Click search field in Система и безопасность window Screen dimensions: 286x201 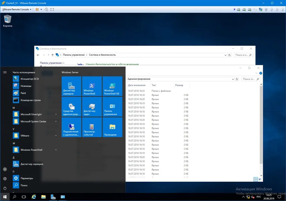pyautogui.click(x=243, y=55)
